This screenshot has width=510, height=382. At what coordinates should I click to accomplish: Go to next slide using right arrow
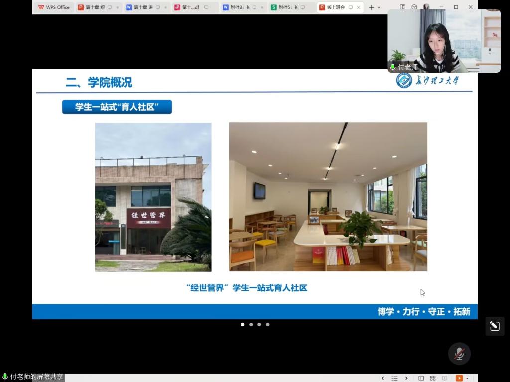pyautogui.click(x=406, y=378)
